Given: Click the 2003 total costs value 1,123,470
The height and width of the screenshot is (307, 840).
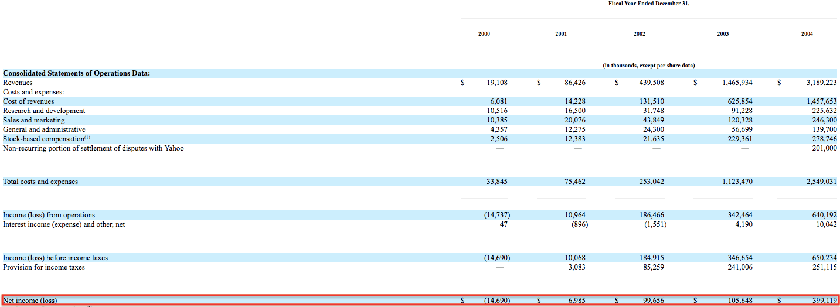Looking at the screenshot, I should click(737, 182).
